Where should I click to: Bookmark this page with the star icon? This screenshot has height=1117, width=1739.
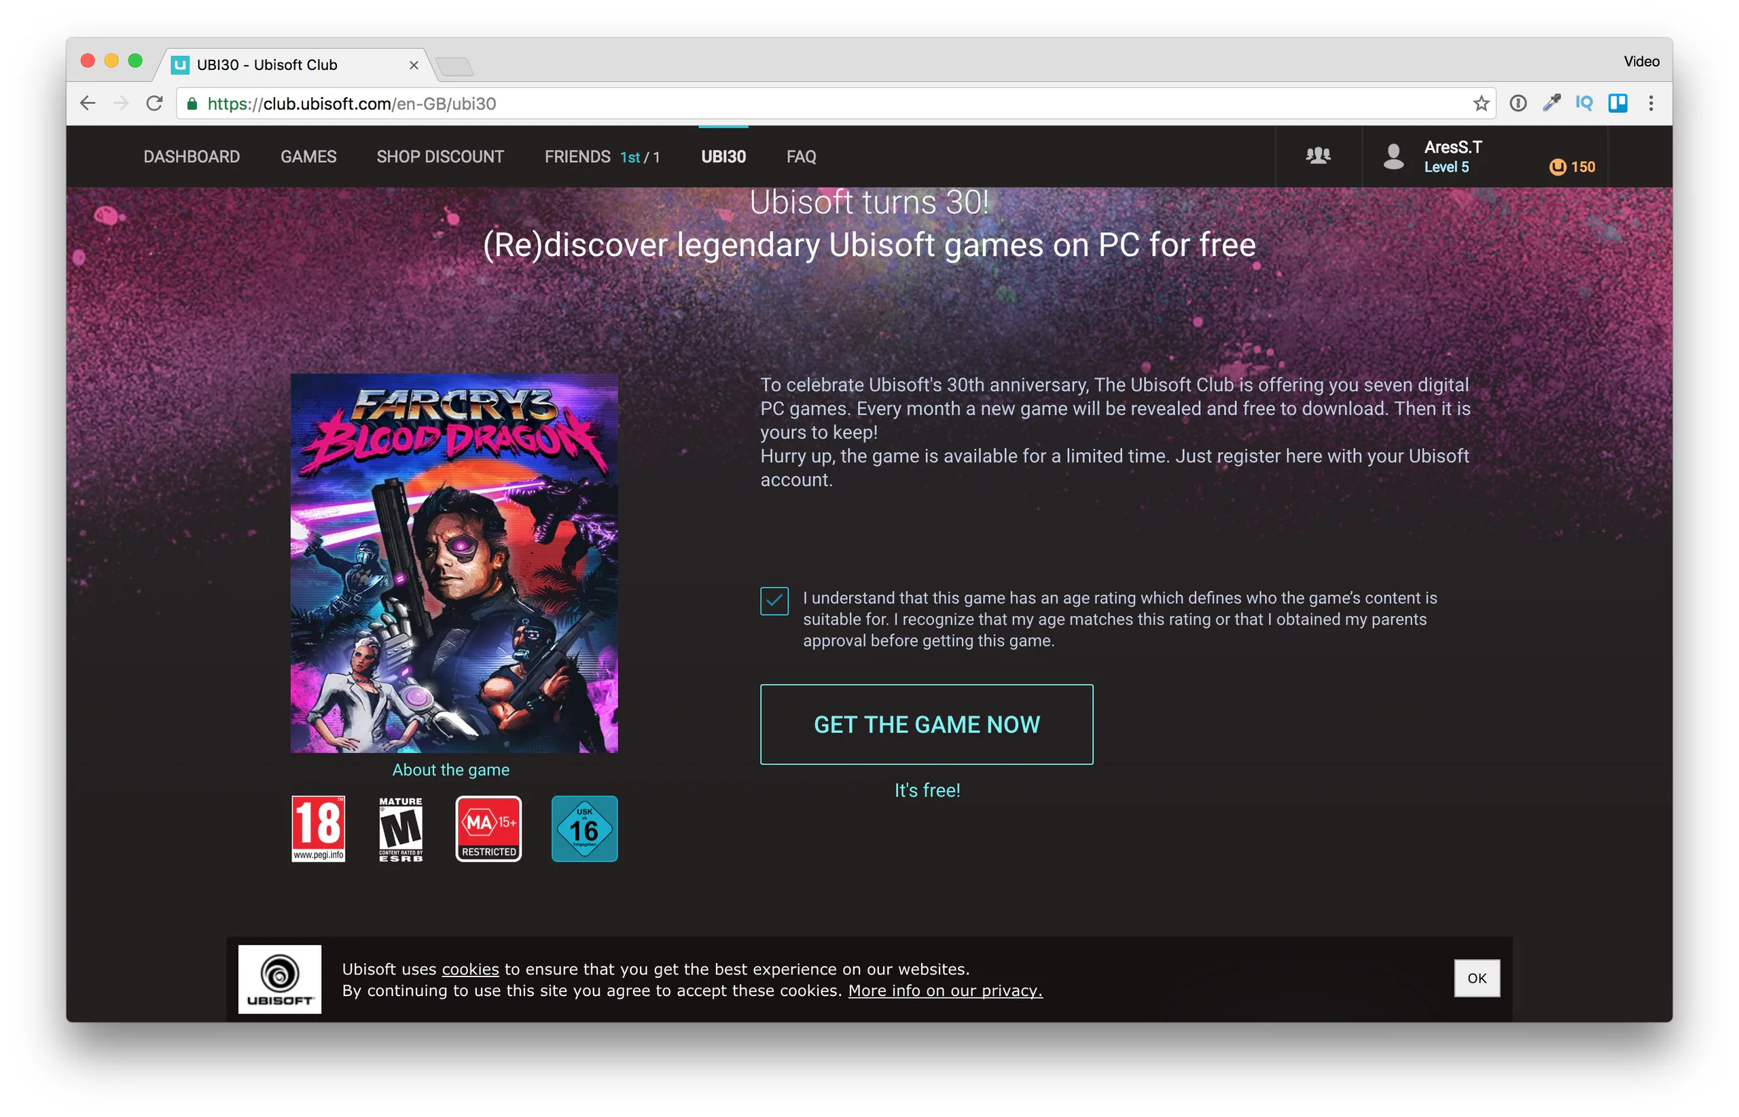click(x=1481, y=104)
